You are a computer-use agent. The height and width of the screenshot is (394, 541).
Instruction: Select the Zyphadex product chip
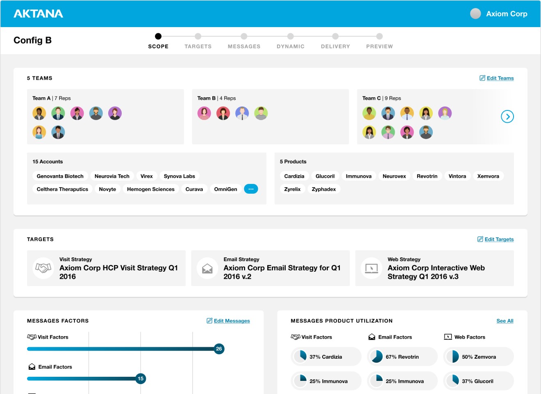click(324, 189)
